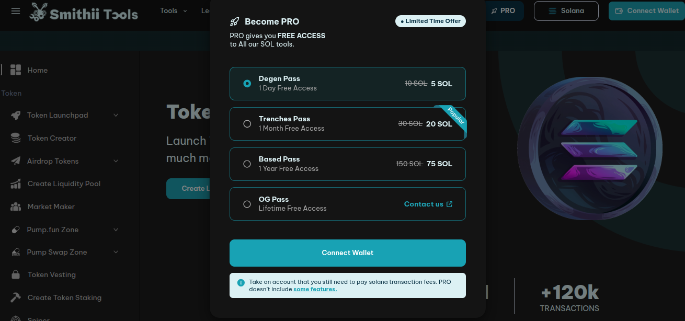Expand the Token Launchpad sidebar section

click(116, 116)
